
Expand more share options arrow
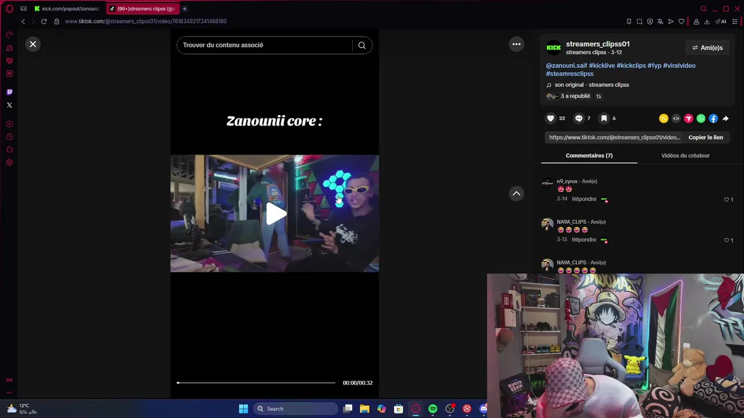(x=725, y=118)
